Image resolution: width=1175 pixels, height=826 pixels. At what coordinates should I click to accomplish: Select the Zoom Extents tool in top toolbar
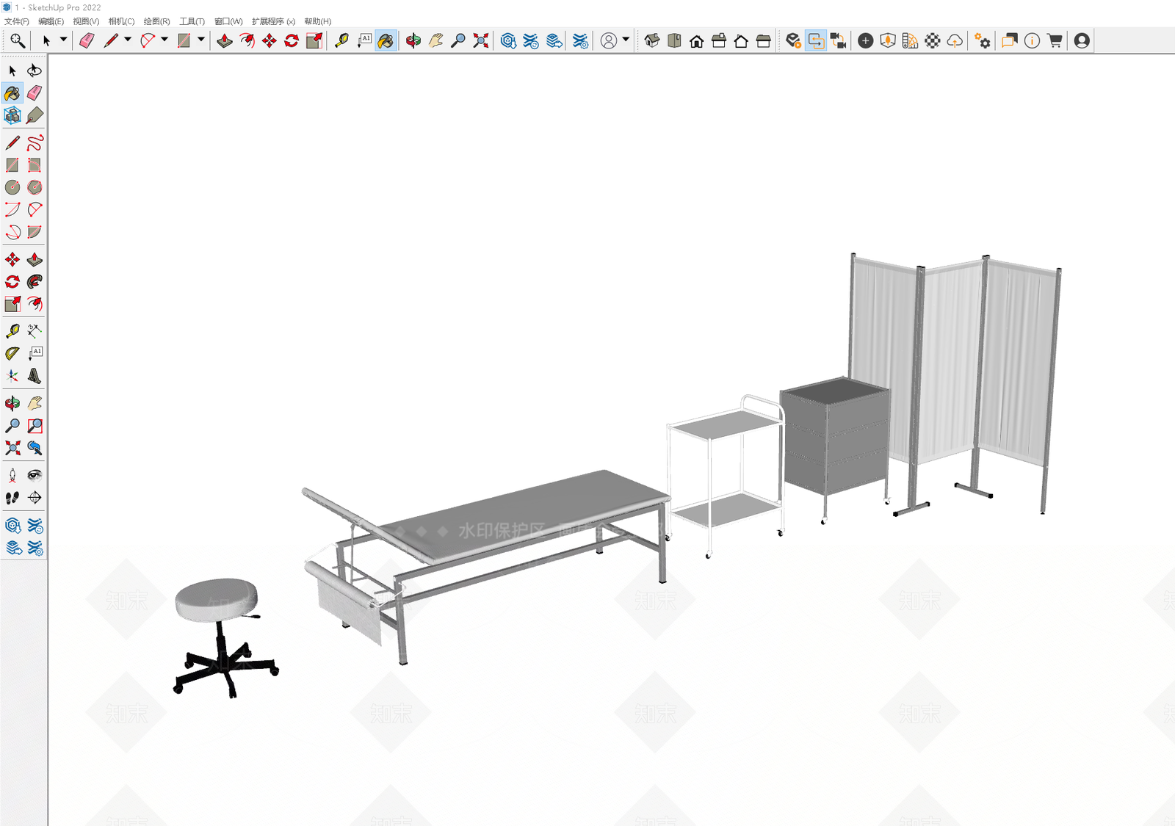481,40
